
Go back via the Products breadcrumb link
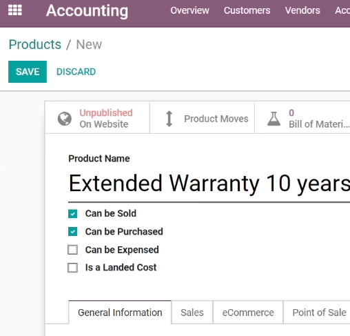pos(35,44)
